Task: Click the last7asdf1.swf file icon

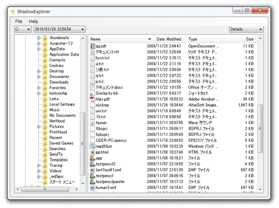Action: (93, 170)
